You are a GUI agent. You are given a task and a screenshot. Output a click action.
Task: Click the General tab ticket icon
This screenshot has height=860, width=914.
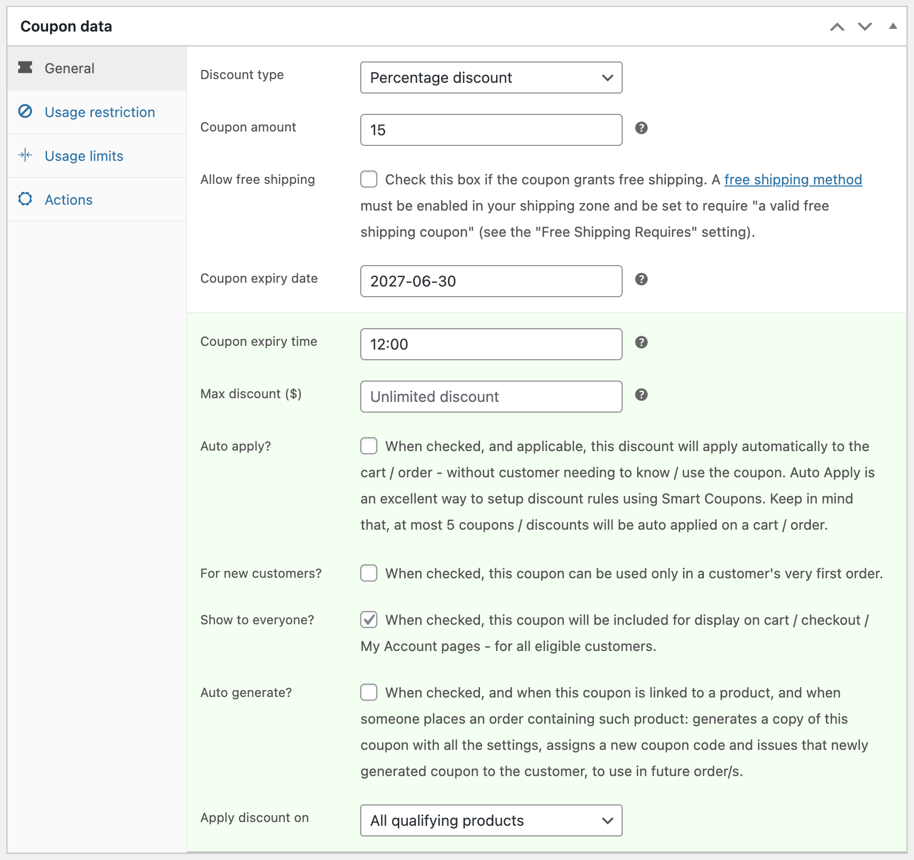25,67
